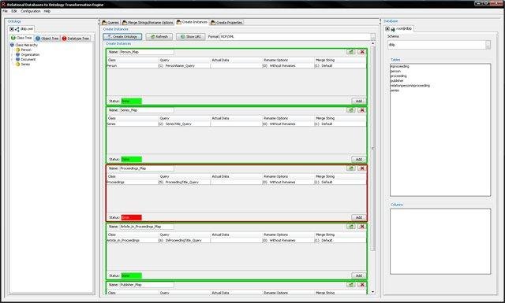This screenshot has height=303, width=505.
Task: Click green export icon on Person_Map block
Action: (350, 52)
